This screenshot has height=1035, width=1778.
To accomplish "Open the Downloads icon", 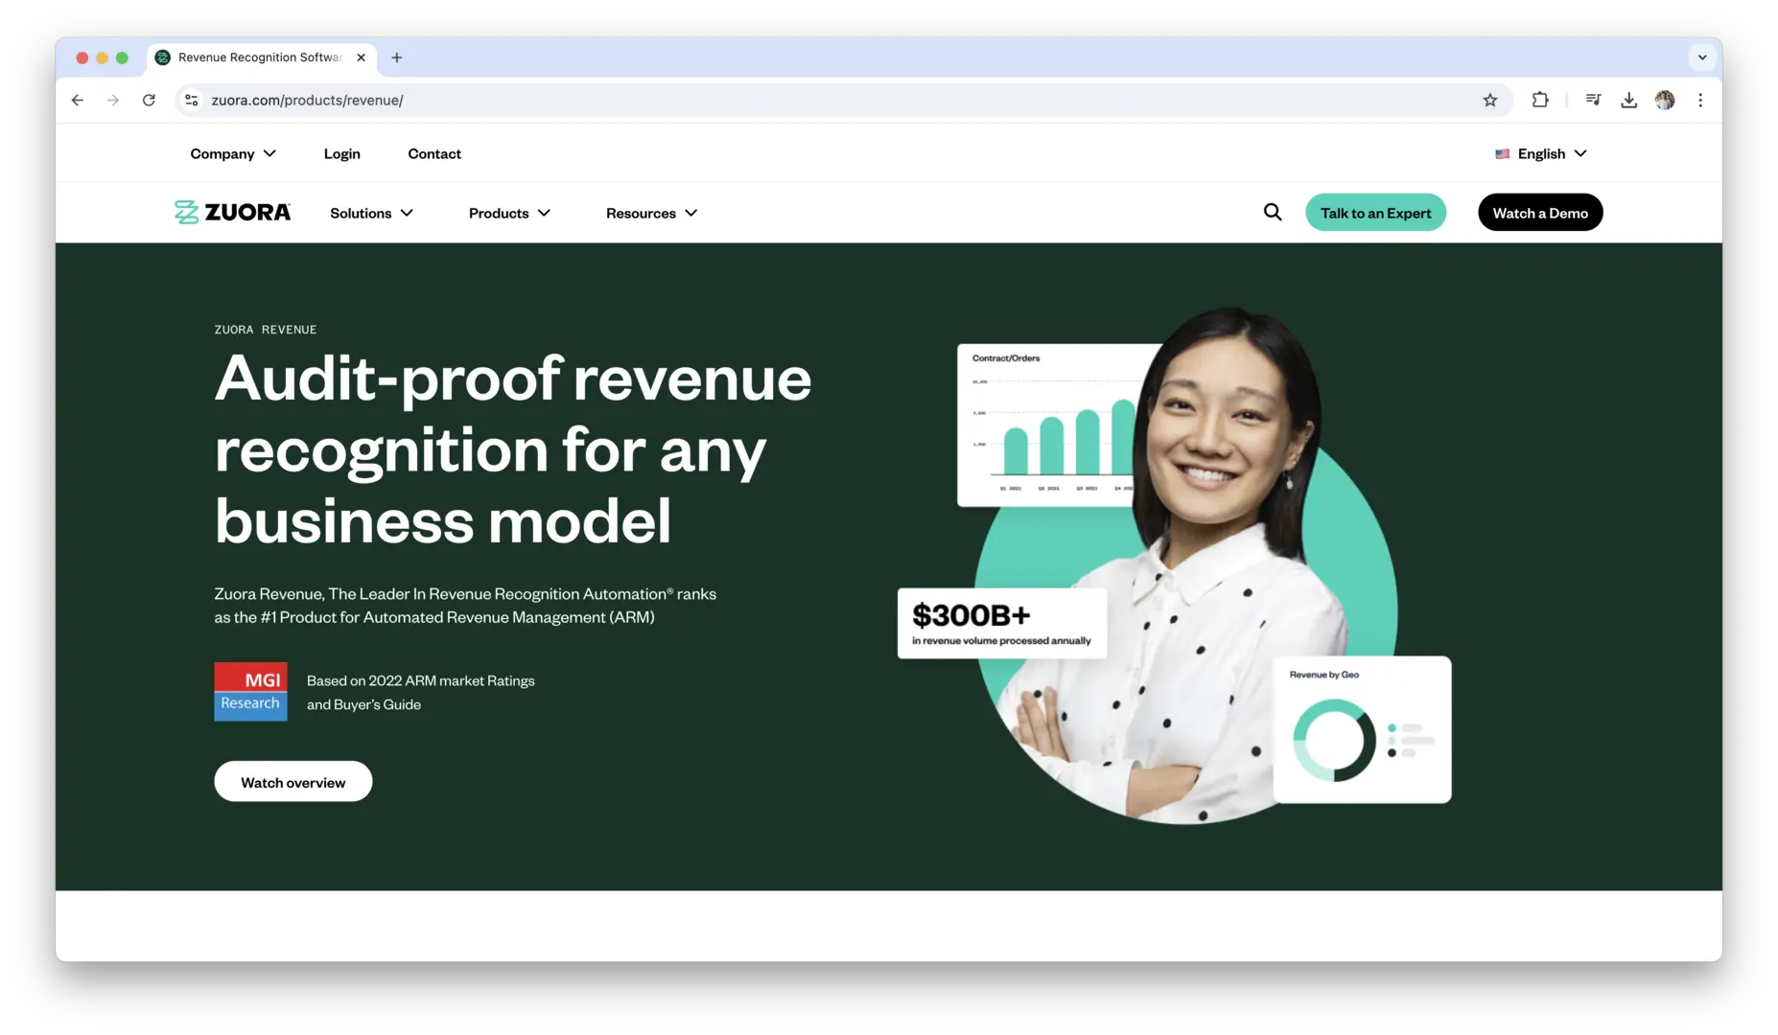I will point(1628,100).
